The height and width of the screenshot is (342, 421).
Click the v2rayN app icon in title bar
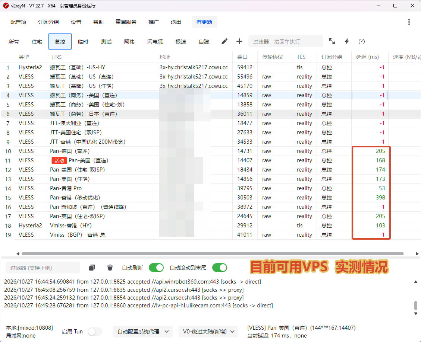pyautogui.click(x=6, y=6)
